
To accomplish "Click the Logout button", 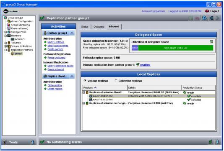I will tap(212, 11).
